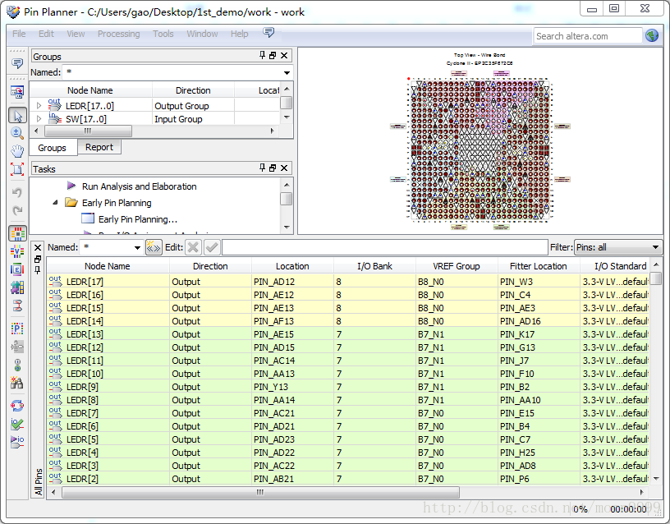The image size is (670, 524).
Task: Float the Tasks panel with the restore icon
Action: pos(273,168)
